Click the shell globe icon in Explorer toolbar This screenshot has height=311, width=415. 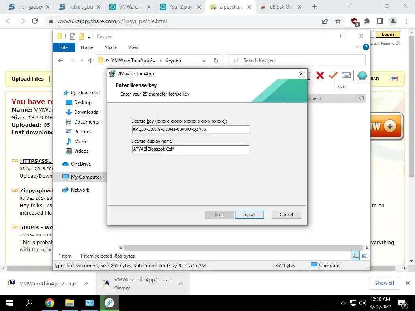[x=362, y=75]
